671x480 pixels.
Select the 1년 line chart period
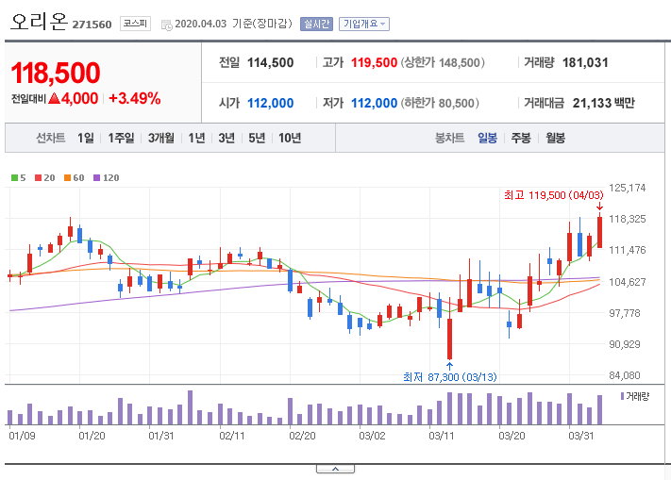[197, 138]
